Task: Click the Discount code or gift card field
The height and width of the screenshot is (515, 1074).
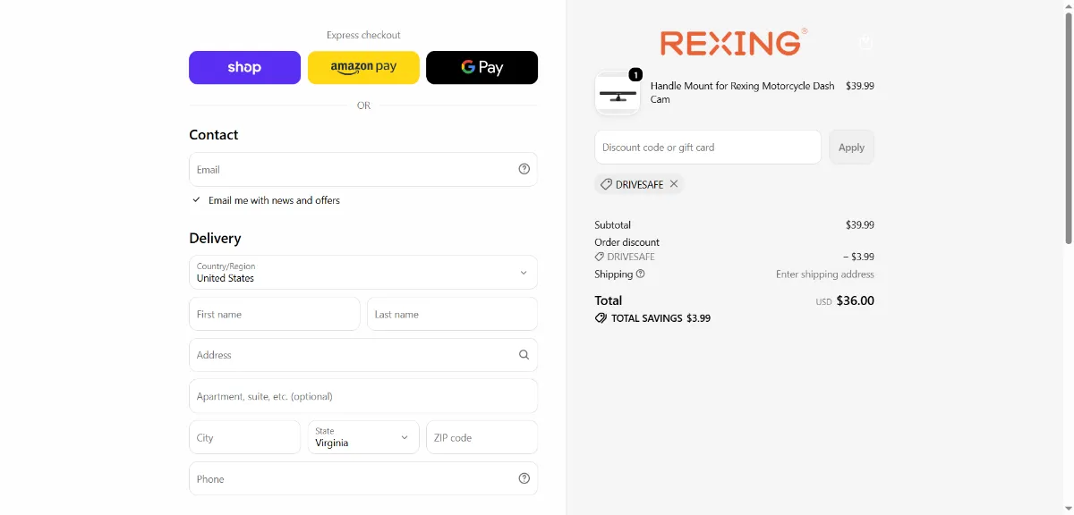Action: (x=708, y=148)
